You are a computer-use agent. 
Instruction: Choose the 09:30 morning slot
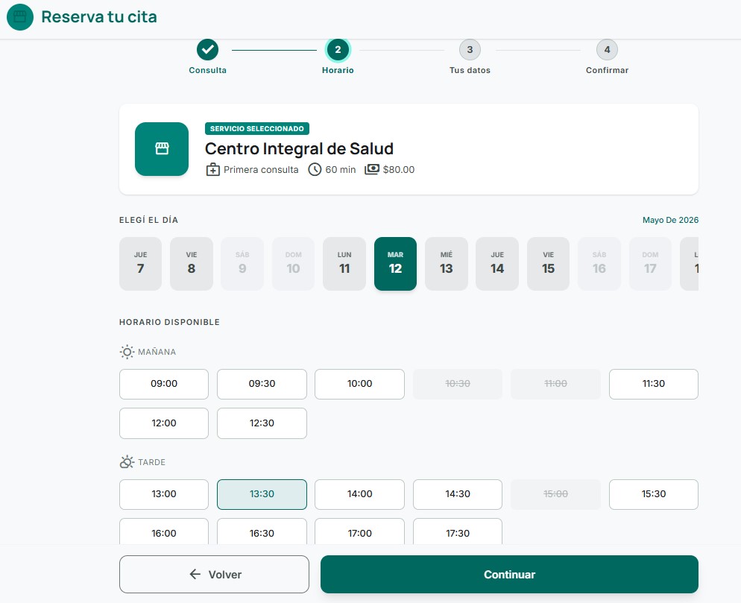[262, 384]
